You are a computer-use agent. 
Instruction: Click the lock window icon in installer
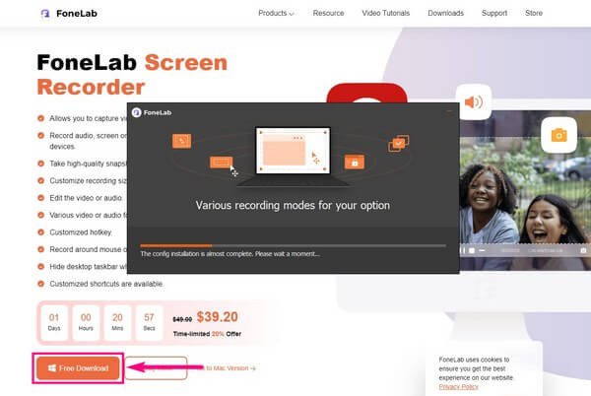pos(355,162)
